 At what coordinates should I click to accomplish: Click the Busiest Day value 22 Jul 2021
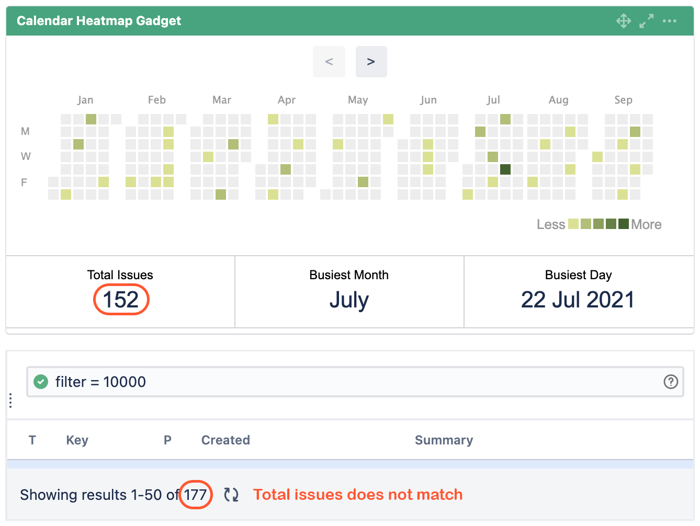(578, 300)
